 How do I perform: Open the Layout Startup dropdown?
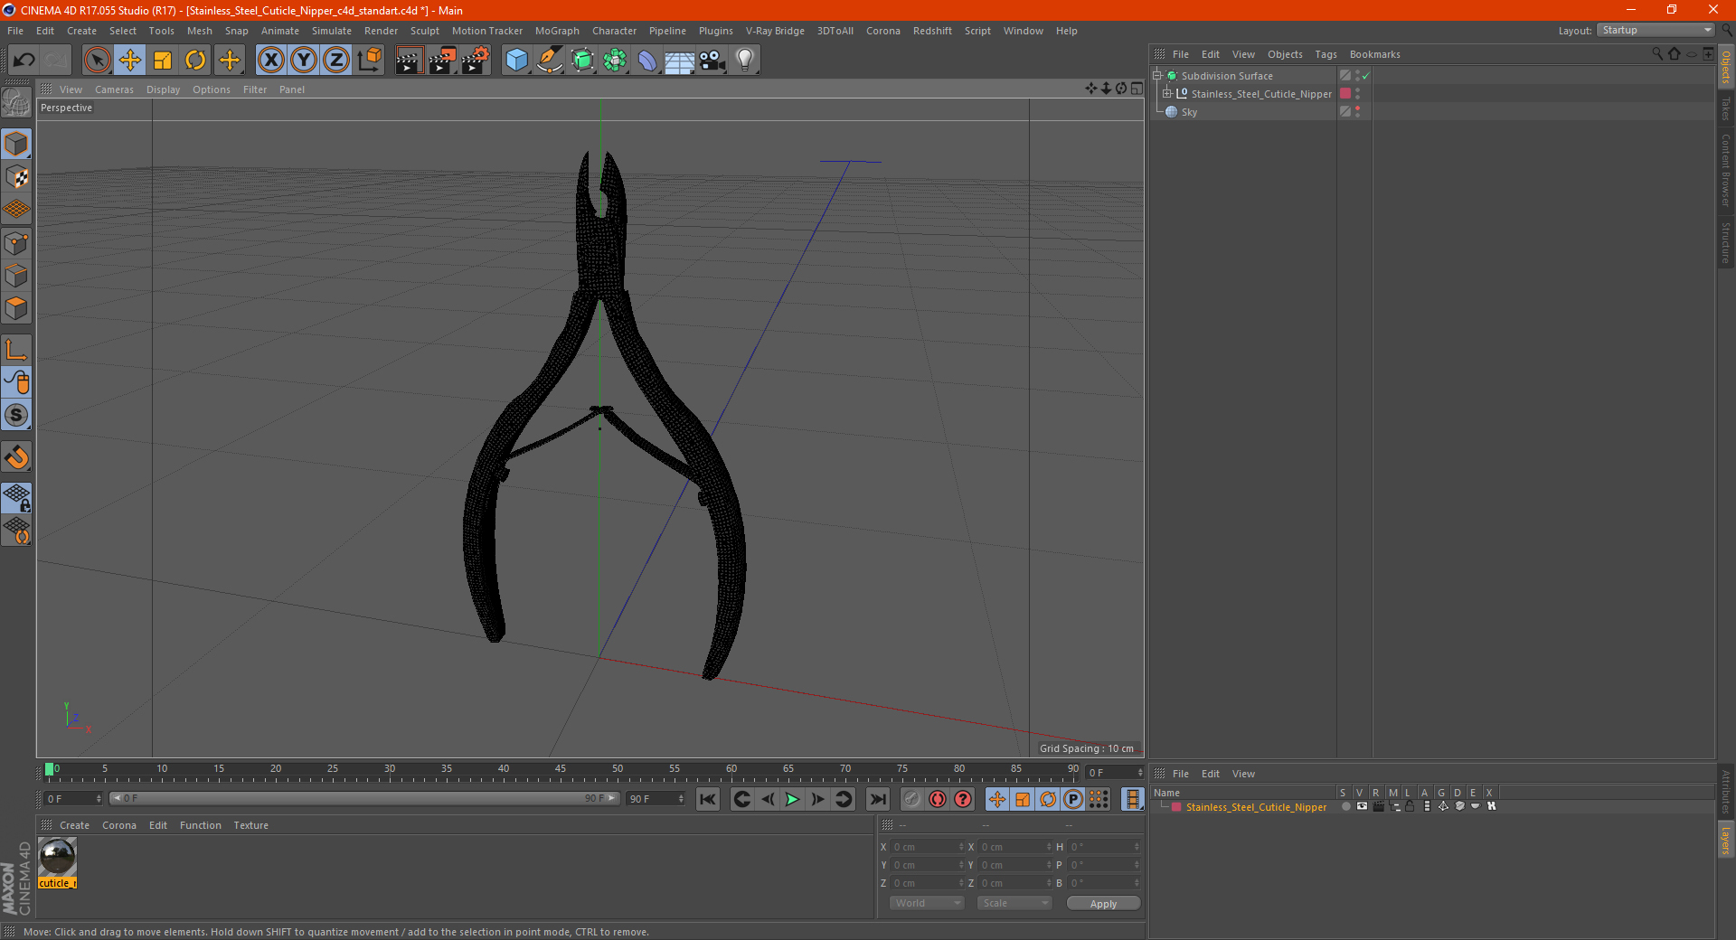pos(1656,31)
